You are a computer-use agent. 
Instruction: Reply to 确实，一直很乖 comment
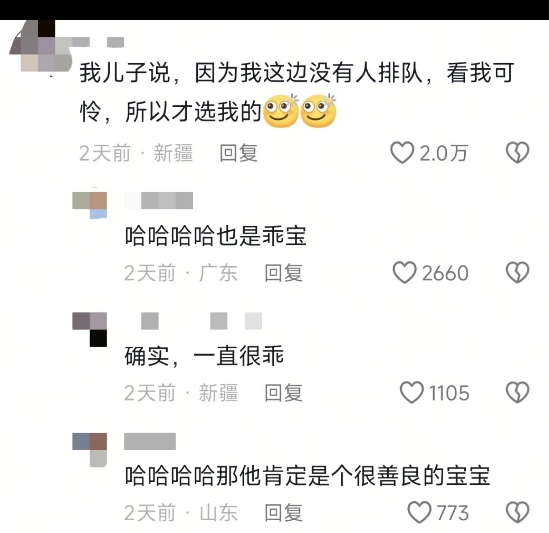pyautogui.click(x=283, y=393)
